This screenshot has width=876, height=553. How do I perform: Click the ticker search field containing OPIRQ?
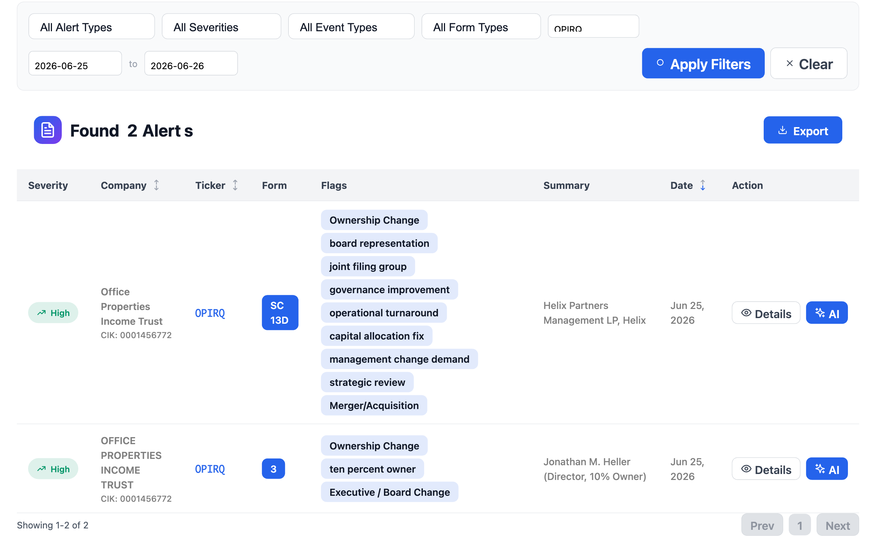593,27
